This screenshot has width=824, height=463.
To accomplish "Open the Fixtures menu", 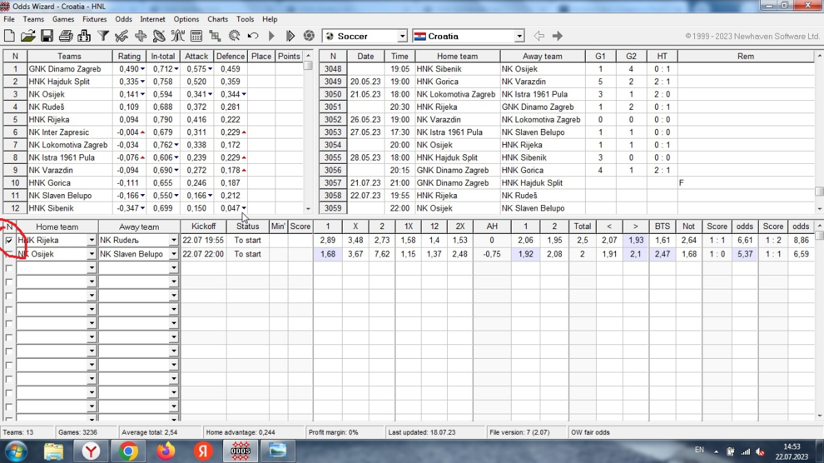I will coord(95,19).
